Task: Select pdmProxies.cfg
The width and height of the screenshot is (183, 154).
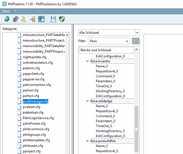Action: 34,124
